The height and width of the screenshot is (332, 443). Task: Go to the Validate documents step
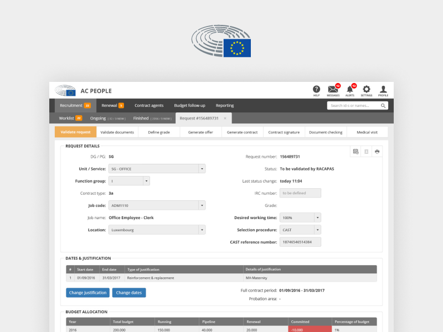point(117,132)
